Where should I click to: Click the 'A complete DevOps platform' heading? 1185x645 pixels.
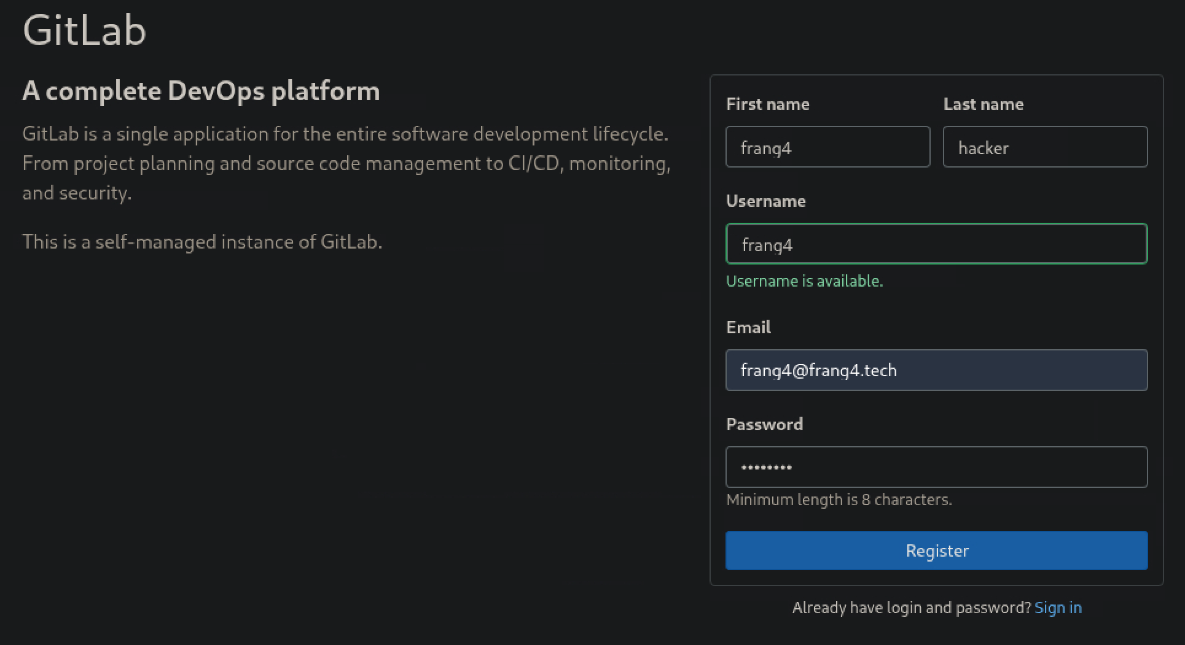tap(201, 91)
